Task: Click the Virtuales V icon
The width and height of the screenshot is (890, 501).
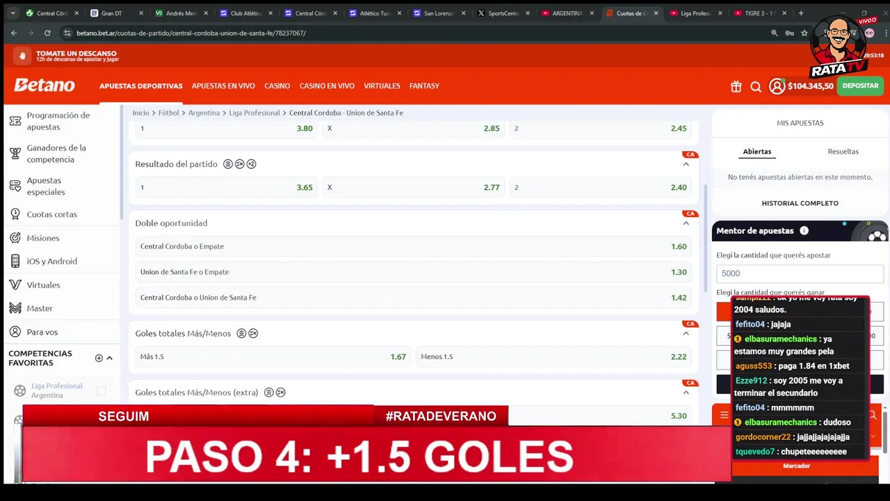Action: (15, 285)
